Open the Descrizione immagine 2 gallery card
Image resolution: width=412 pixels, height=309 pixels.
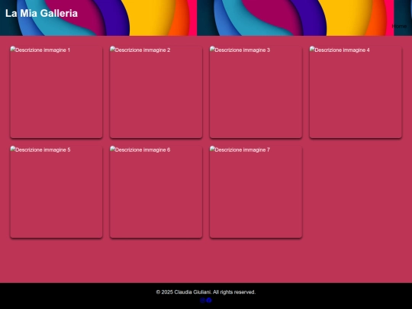pyautogui.click(x=156, y=92)
